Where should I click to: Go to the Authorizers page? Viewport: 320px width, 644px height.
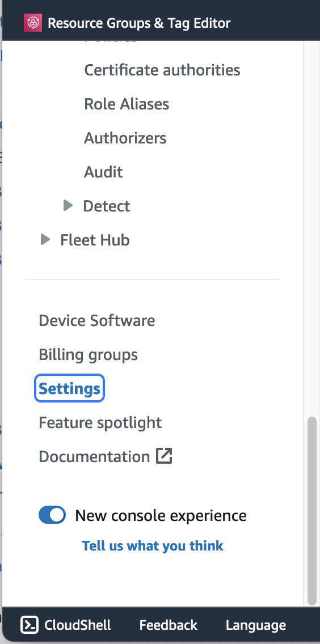(x=125, y=138)
